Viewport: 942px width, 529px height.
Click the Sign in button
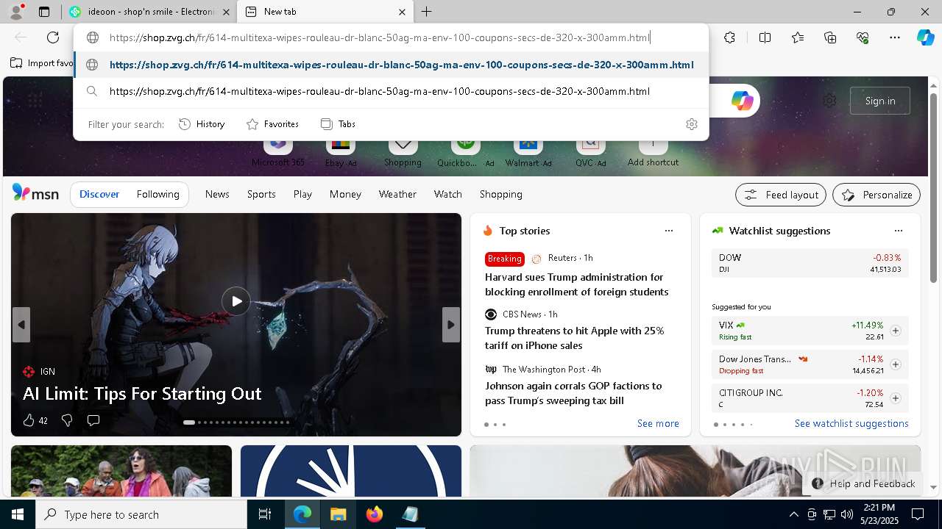880,101
